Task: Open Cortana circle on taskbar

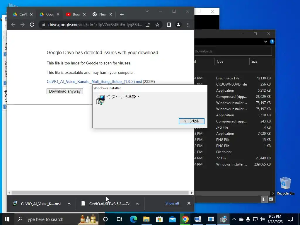Action: point(105,219)
